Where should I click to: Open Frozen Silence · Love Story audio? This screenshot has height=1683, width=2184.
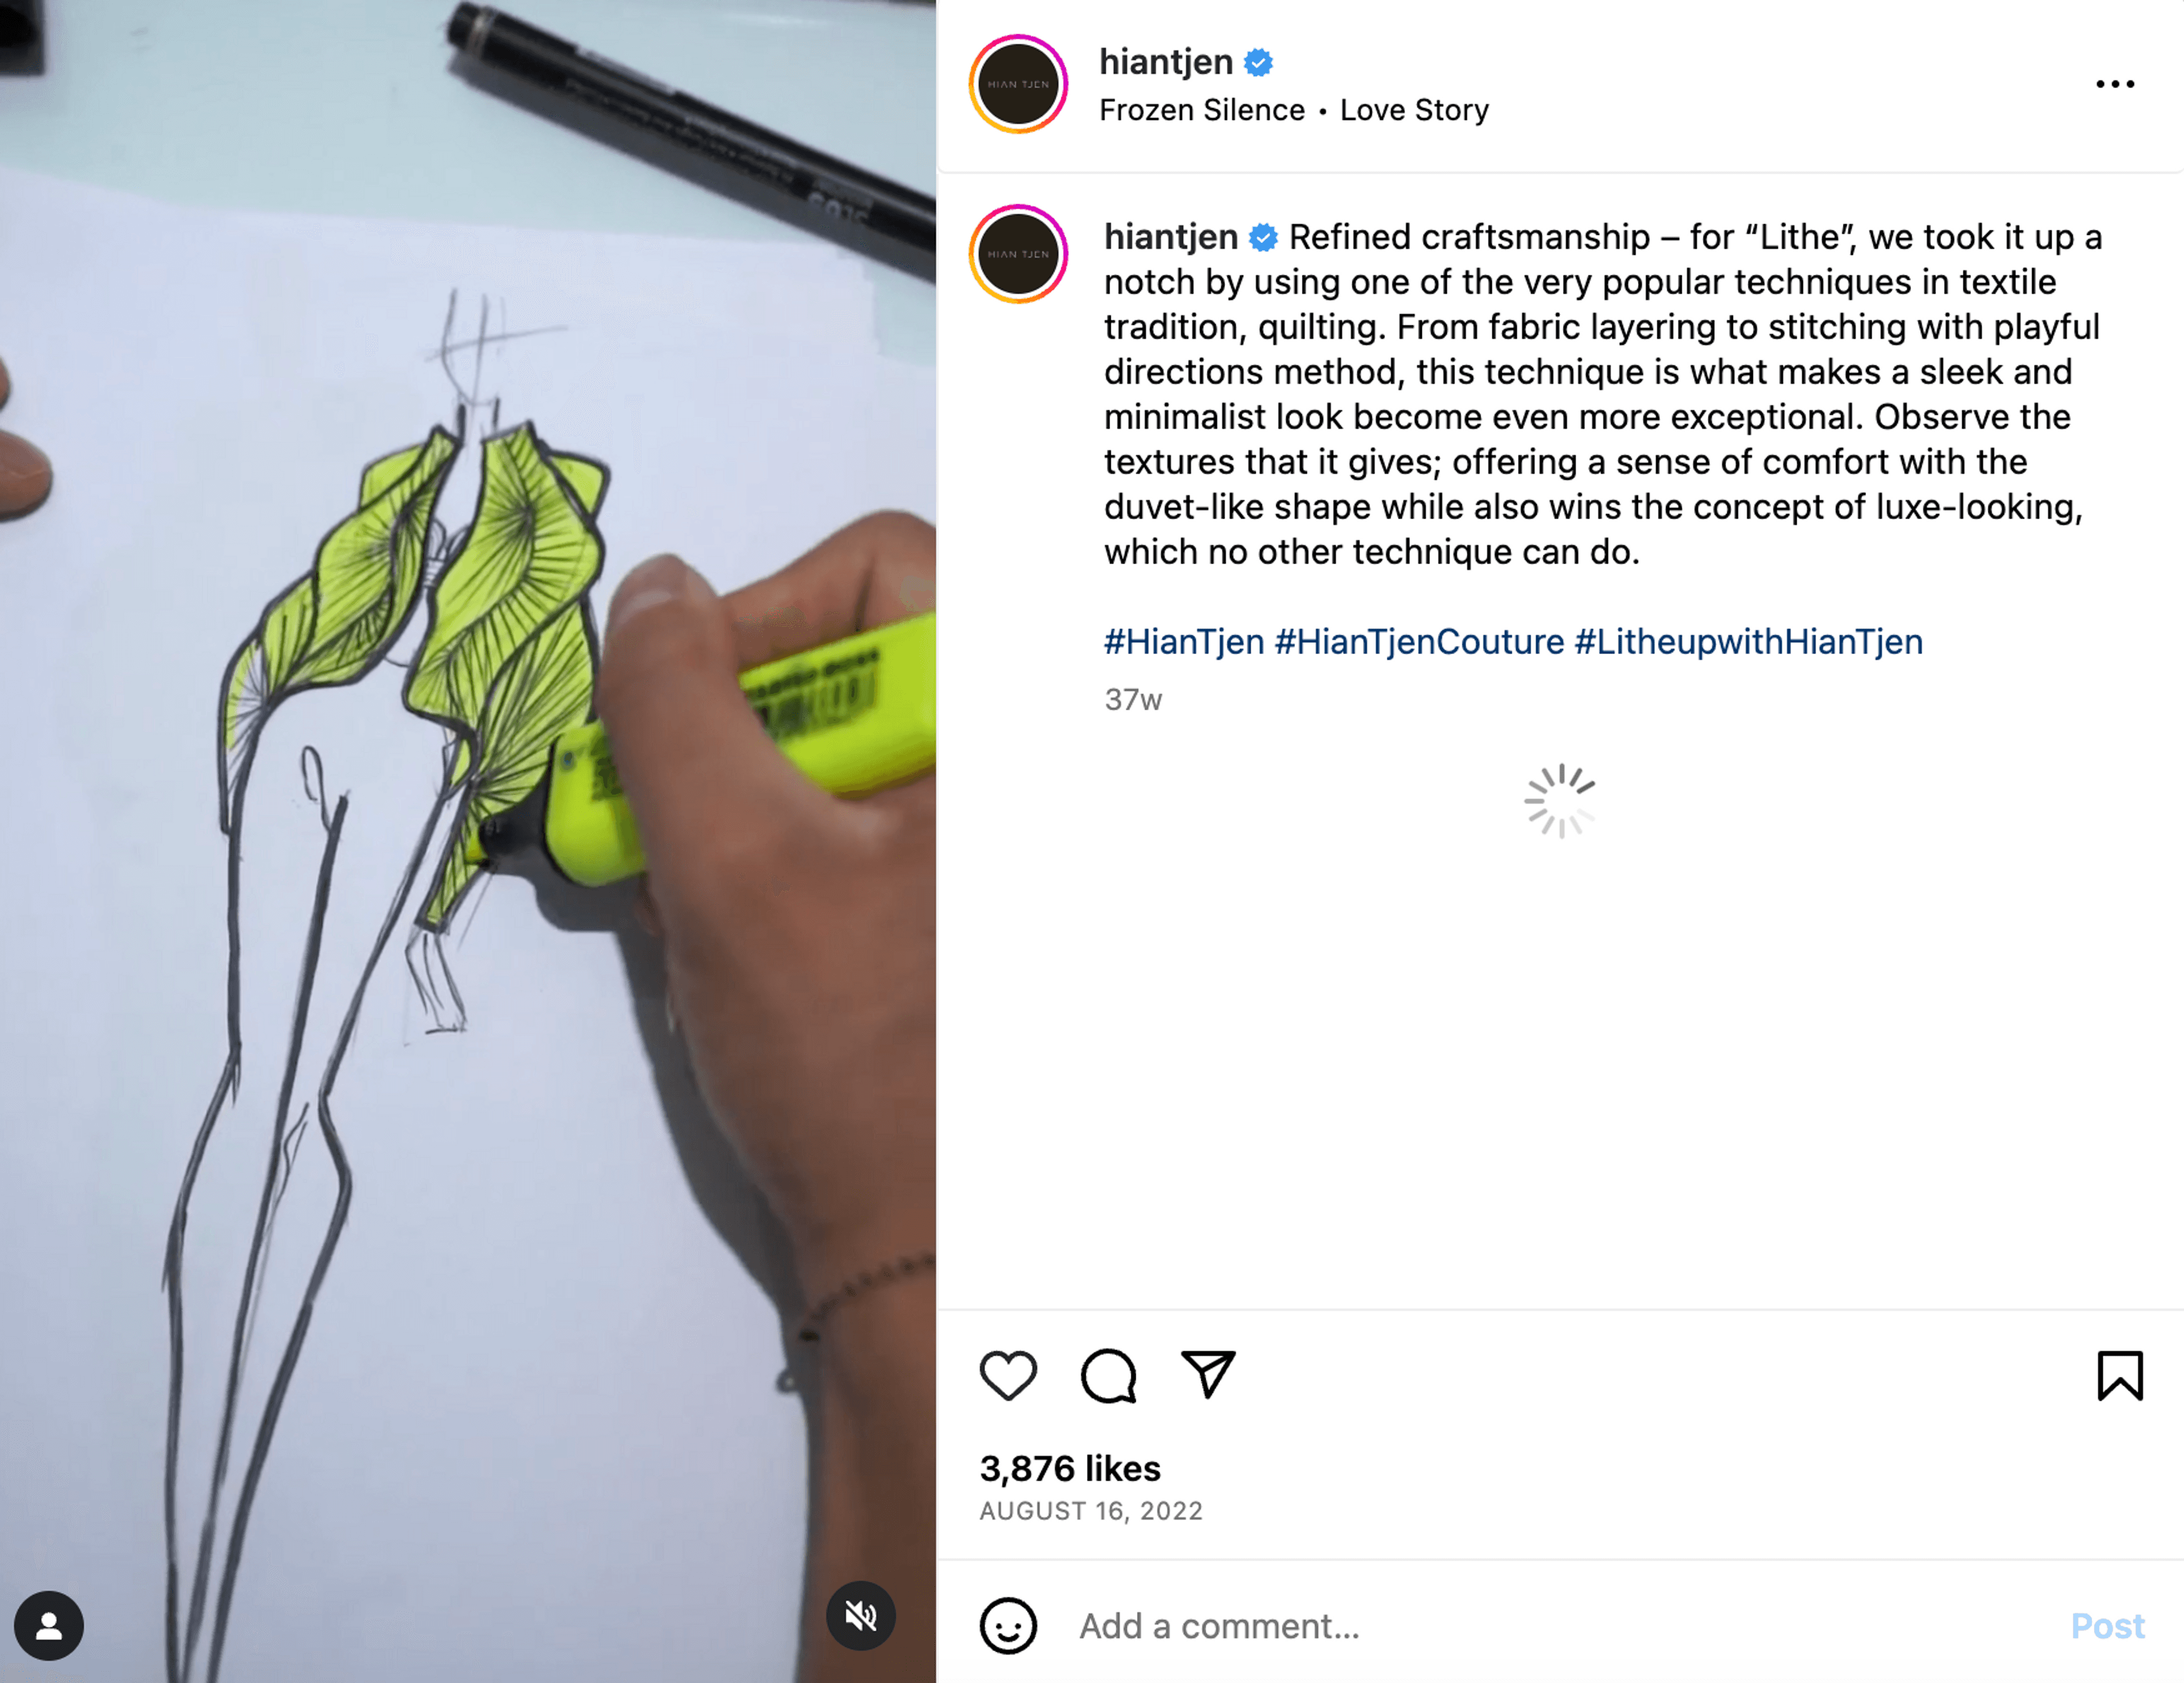1293,110
